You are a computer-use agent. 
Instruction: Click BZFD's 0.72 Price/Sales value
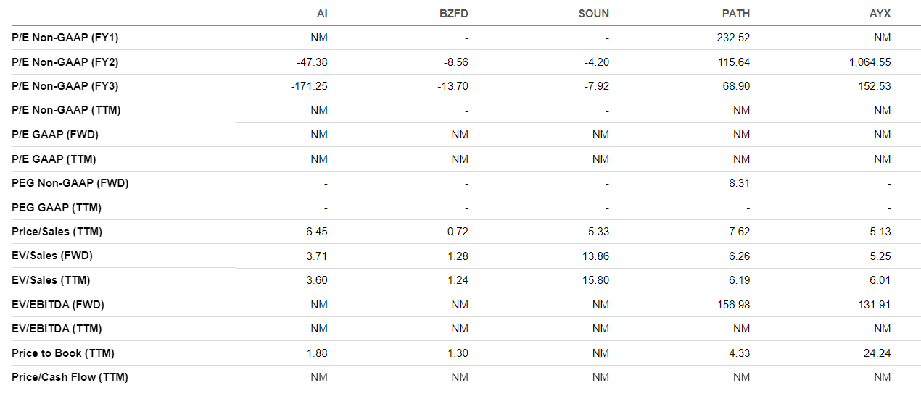click(x=458, y=232)
